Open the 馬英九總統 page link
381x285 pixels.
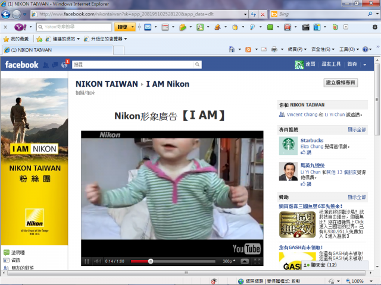(x=312, y=166)
